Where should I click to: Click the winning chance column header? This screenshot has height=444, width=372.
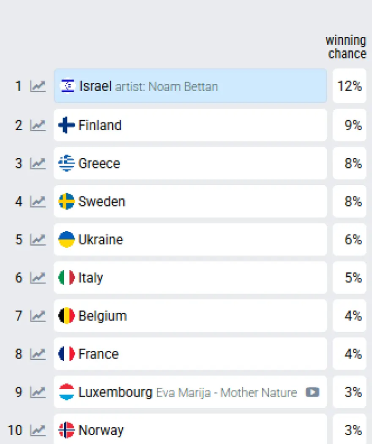coord(345,47)
